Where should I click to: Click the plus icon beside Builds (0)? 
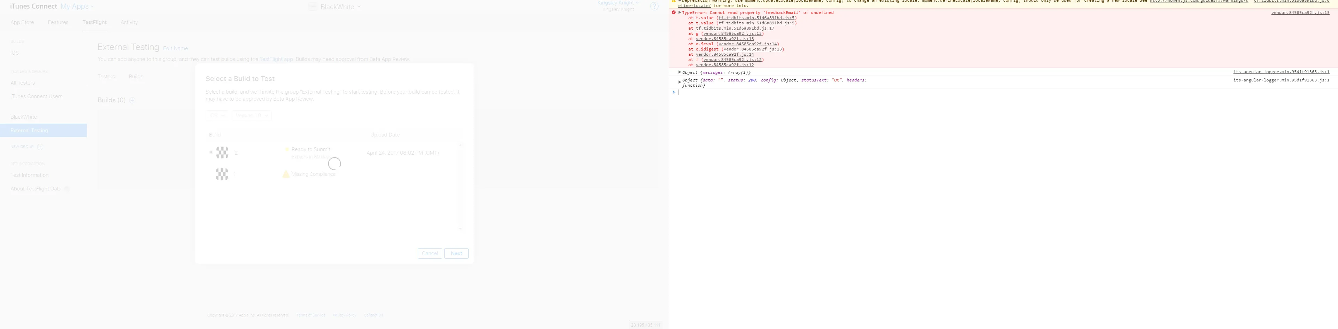coord(132,100)
